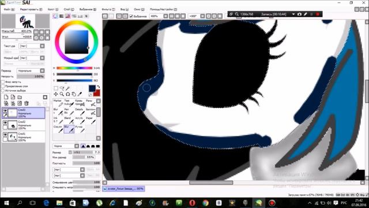The width and height of the screenshot is (369, 208).
Task: Select the open document tab below canvas
Action: point(123,189)
